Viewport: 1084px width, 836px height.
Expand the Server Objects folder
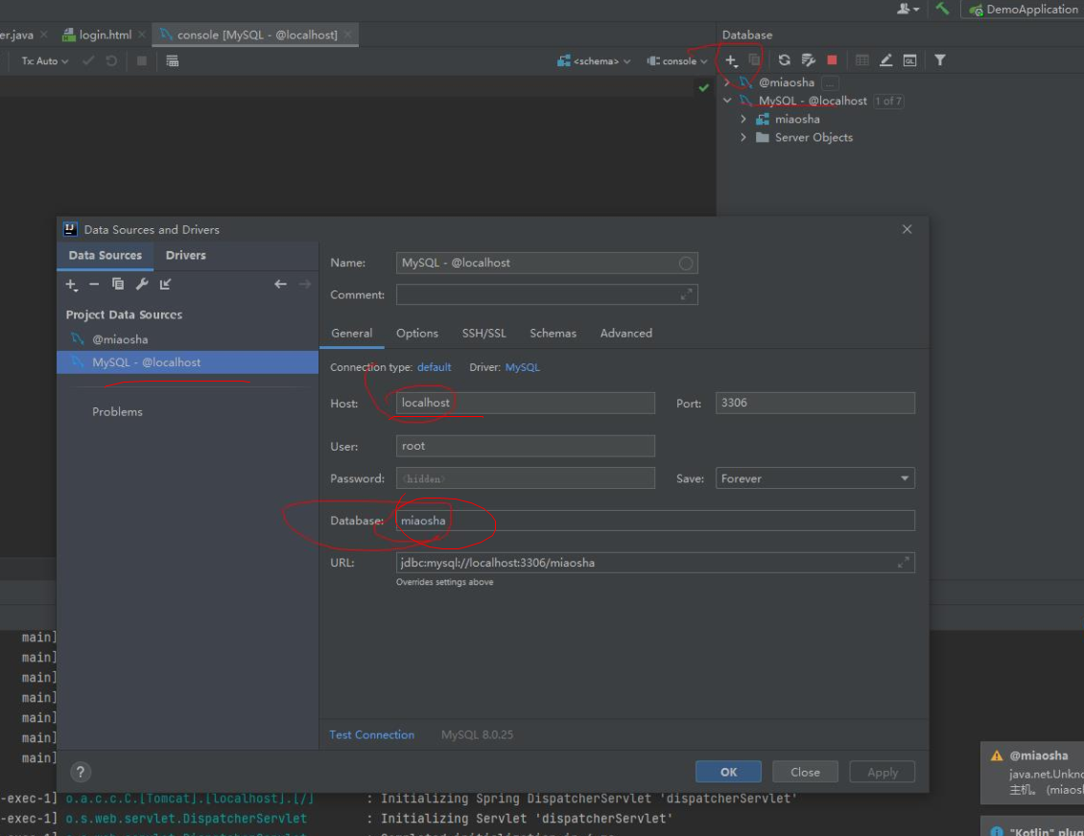[743, 137]
